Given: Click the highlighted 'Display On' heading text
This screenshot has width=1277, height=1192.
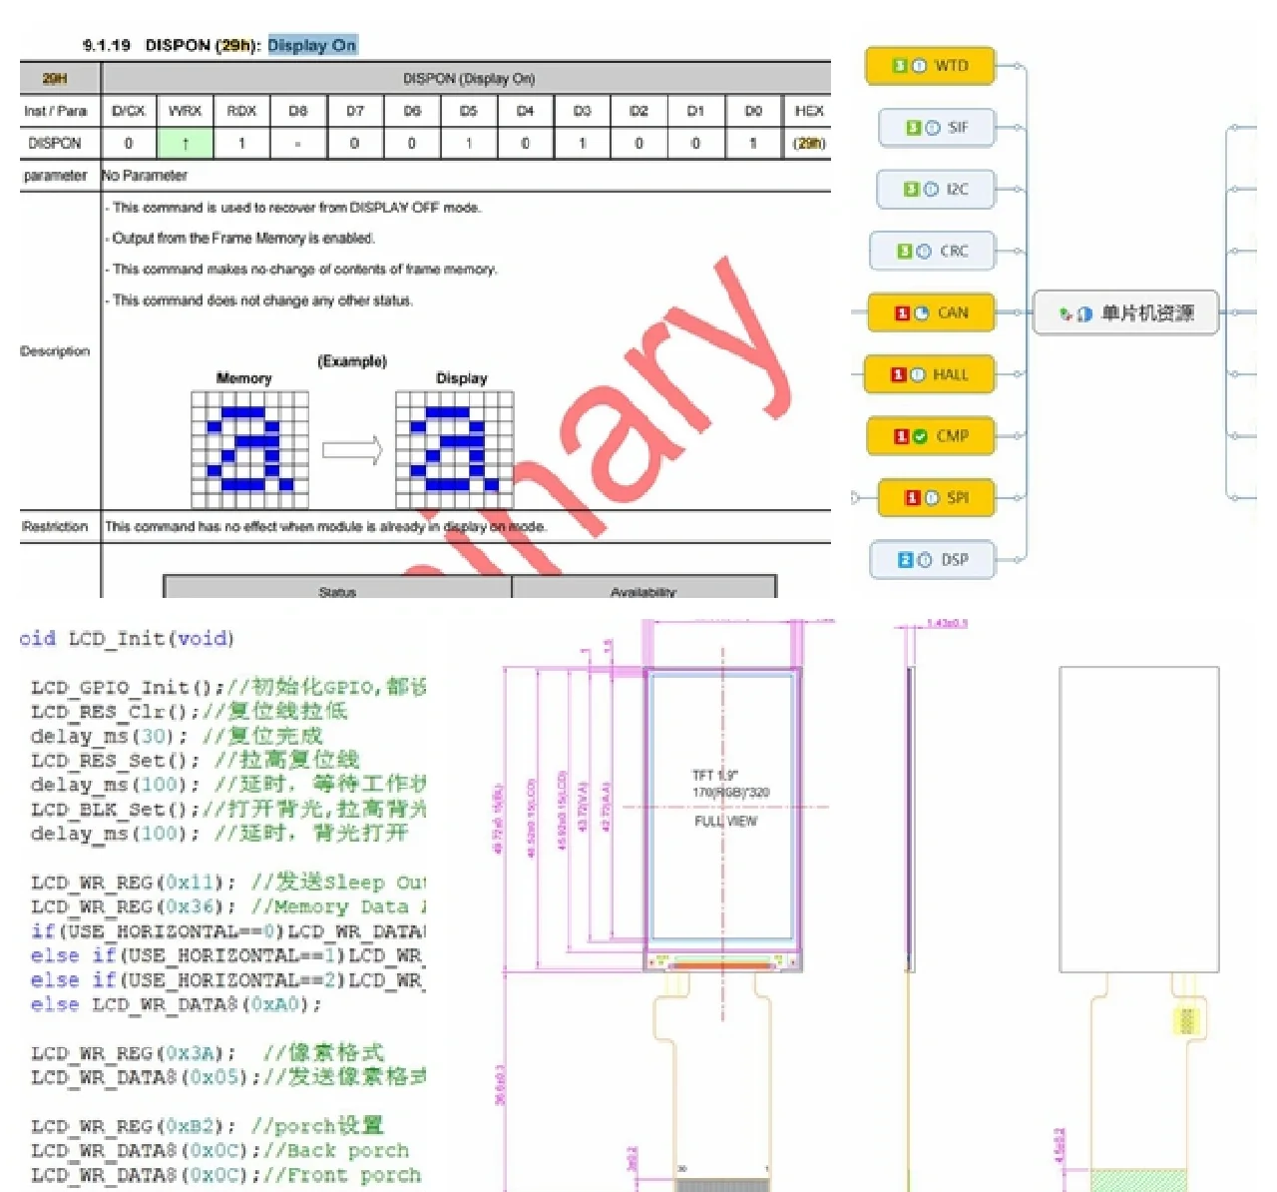Looking at the screenshot, I should click(311, 45).
